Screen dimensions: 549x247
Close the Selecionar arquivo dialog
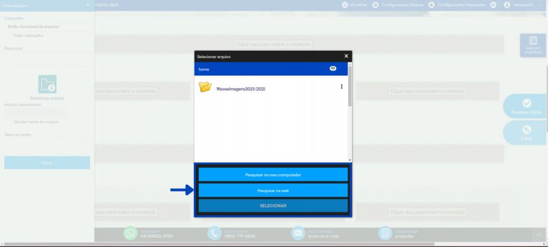pyautogui.click(x=346, y=56)
